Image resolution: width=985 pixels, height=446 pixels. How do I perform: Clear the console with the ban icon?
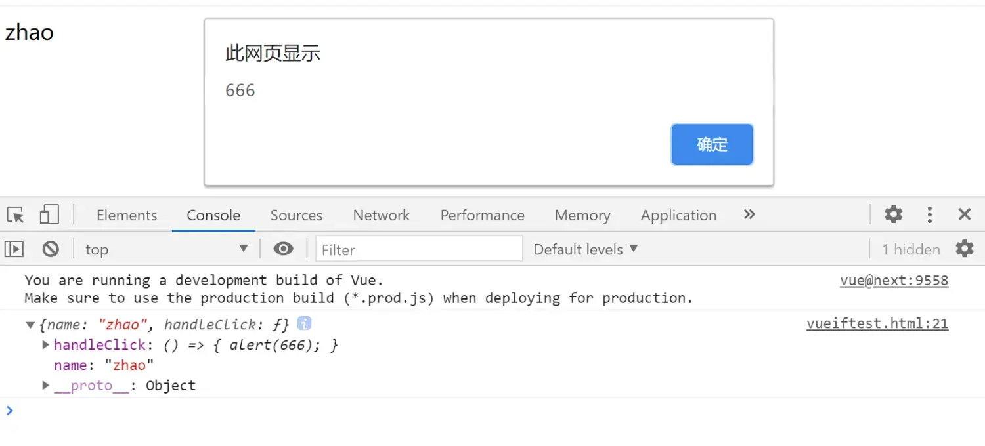tap(51, 249)
